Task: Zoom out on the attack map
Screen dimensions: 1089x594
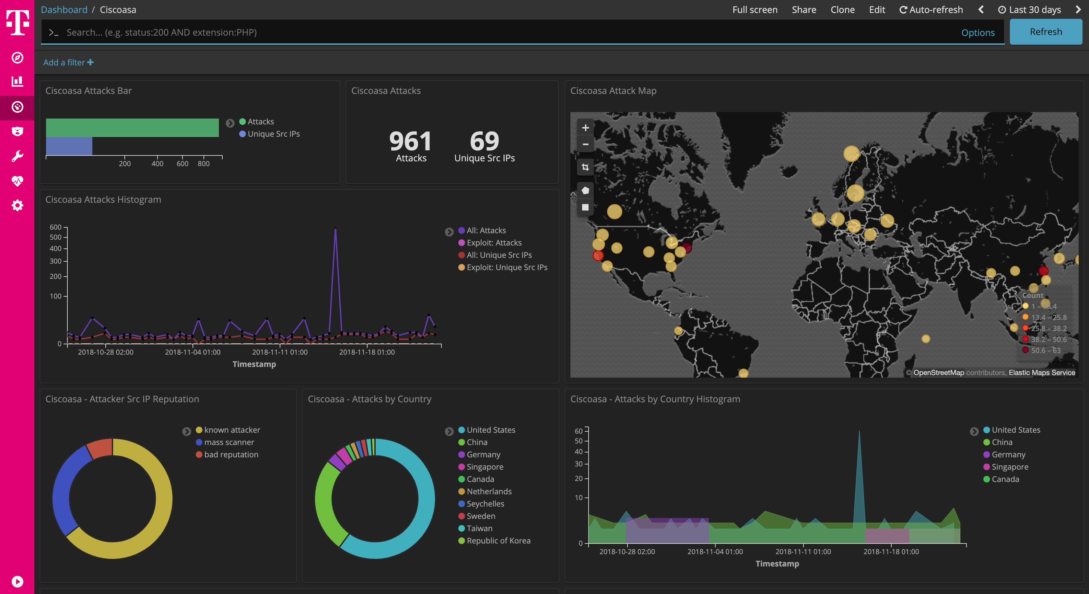Action: coord(586,144)
